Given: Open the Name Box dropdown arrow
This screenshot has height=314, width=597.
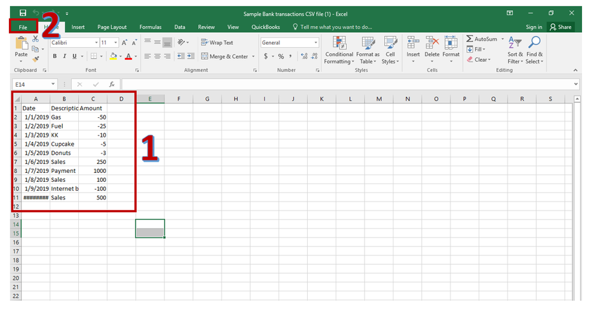Looking at the screenshot, I should coord(53,84).
